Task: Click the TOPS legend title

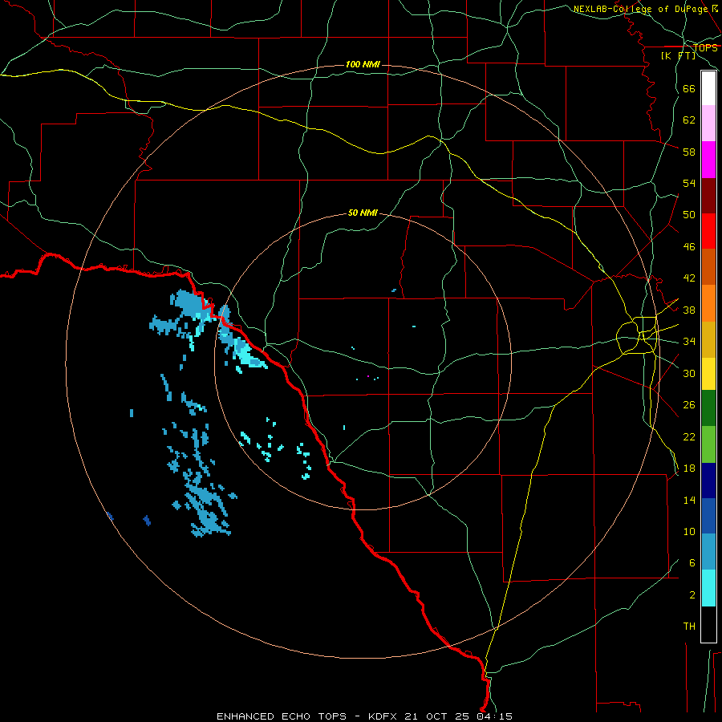Action: 705,48
